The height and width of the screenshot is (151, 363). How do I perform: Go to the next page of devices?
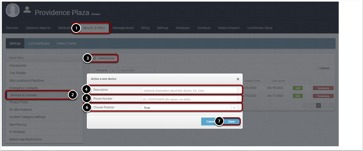click(325, 105)
